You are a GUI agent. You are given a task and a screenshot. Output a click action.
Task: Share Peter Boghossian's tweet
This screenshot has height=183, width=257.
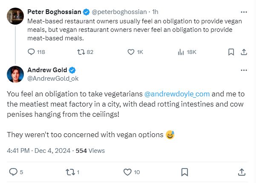tap(244, 52)
